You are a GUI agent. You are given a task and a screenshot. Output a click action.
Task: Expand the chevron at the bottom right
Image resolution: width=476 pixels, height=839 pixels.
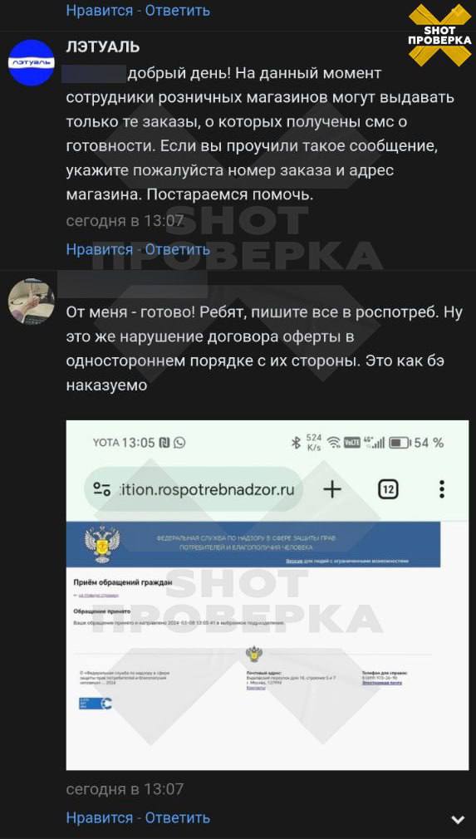pos(458,819)
